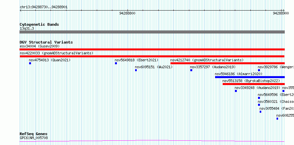
Task: Click the nsv4754913 (Quan2021) label
Action: click(50, 60)
